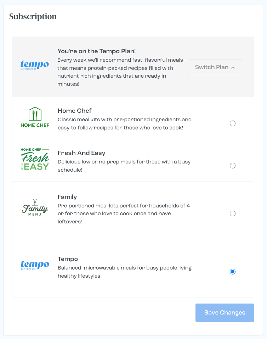Click the Tempo logo beside the Tempo option
Image resolution: width=267 pixels, height=339 pixels.
(34, 265)
